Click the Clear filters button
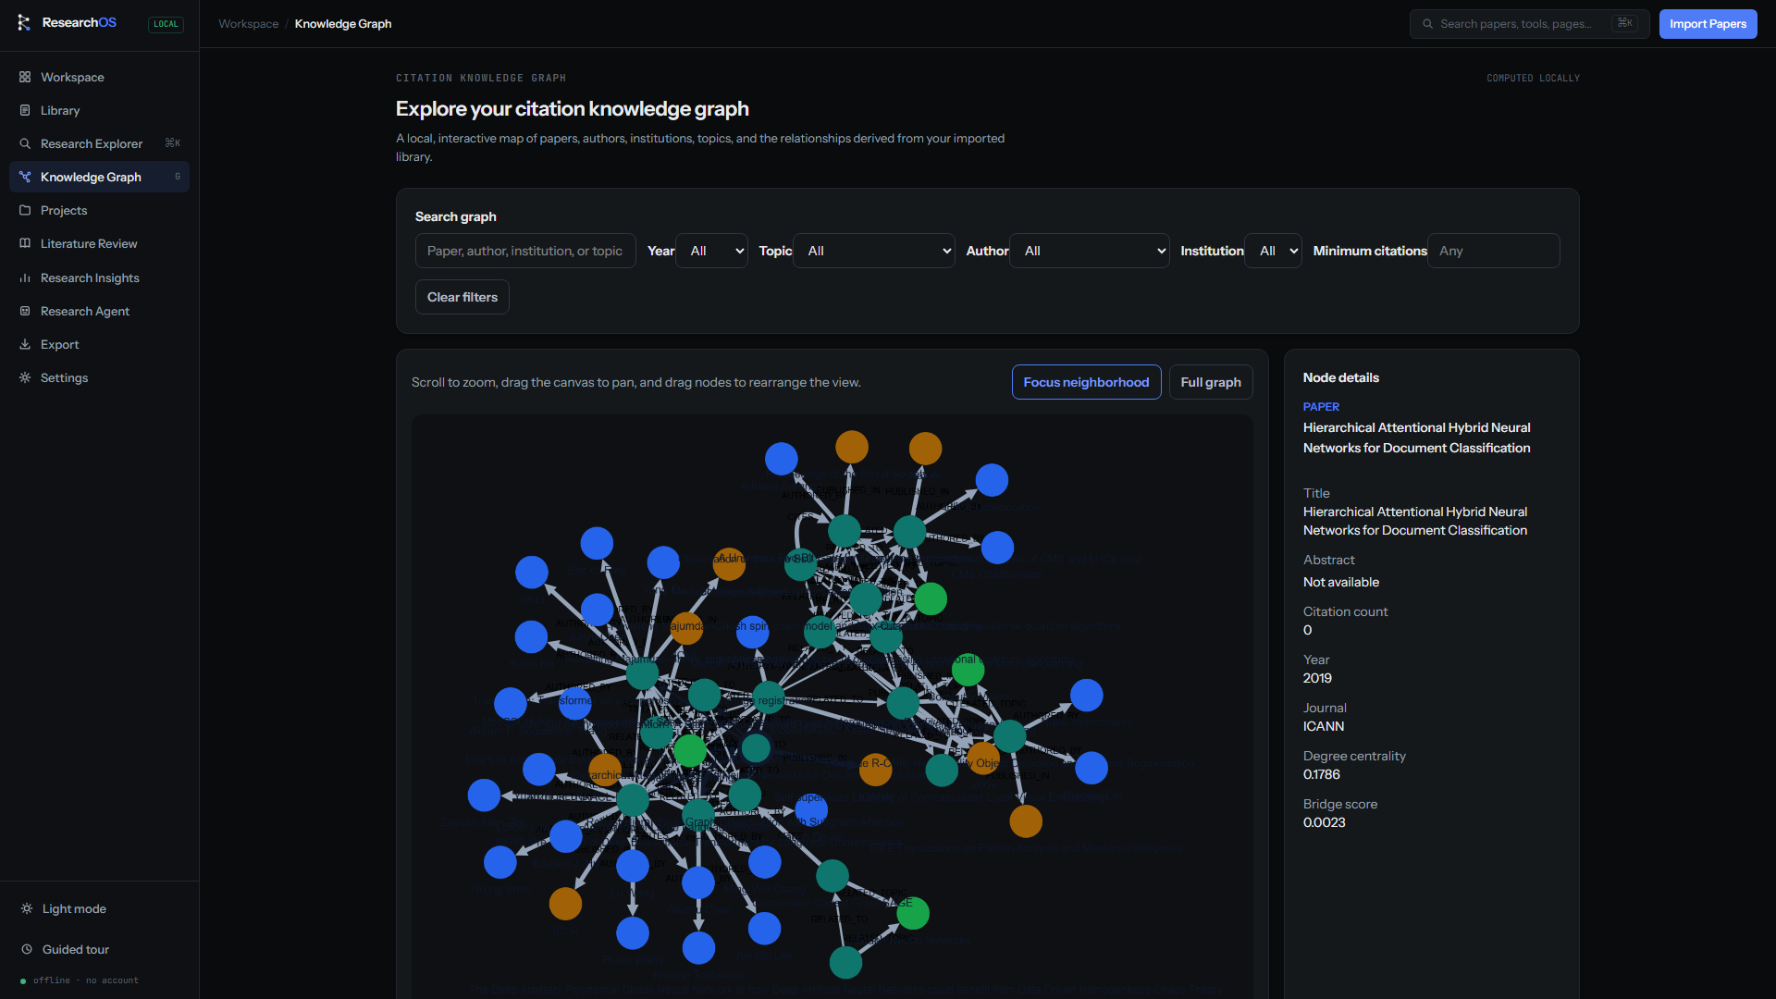Image resolution: width=1776 pixels, height=999 pixels. point(462,297)
